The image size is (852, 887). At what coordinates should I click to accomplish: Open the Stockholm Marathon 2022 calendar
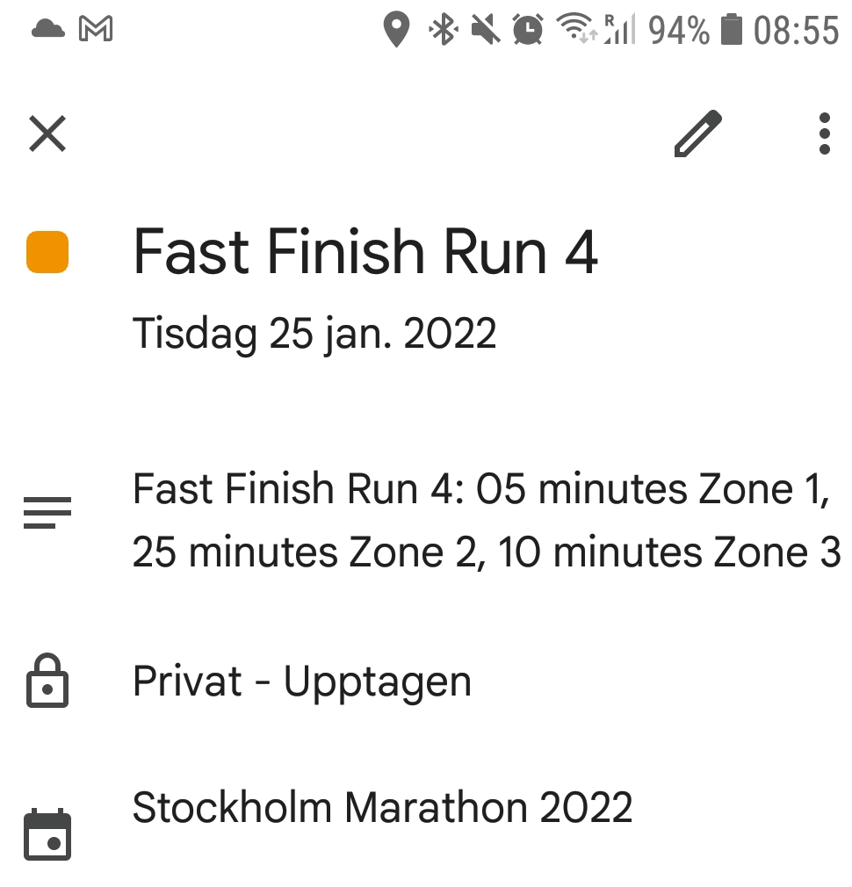click(382, 807)
